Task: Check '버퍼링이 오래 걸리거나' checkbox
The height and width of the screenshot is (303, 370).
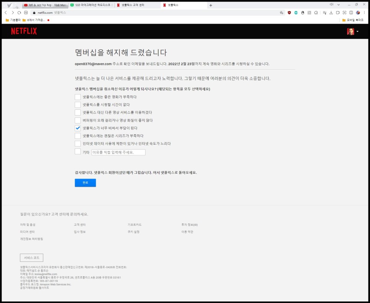Action: (x=78, y=120)
